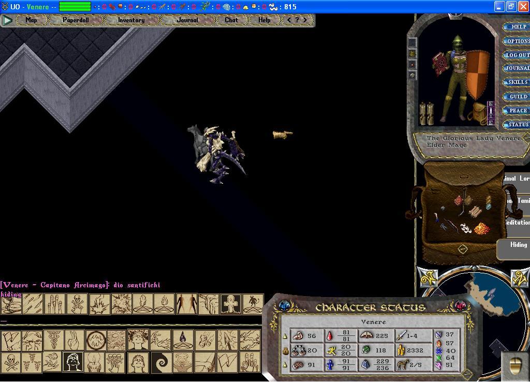Click the gold coin pile in backpack
530x382 pixels.
coord(482,229)
